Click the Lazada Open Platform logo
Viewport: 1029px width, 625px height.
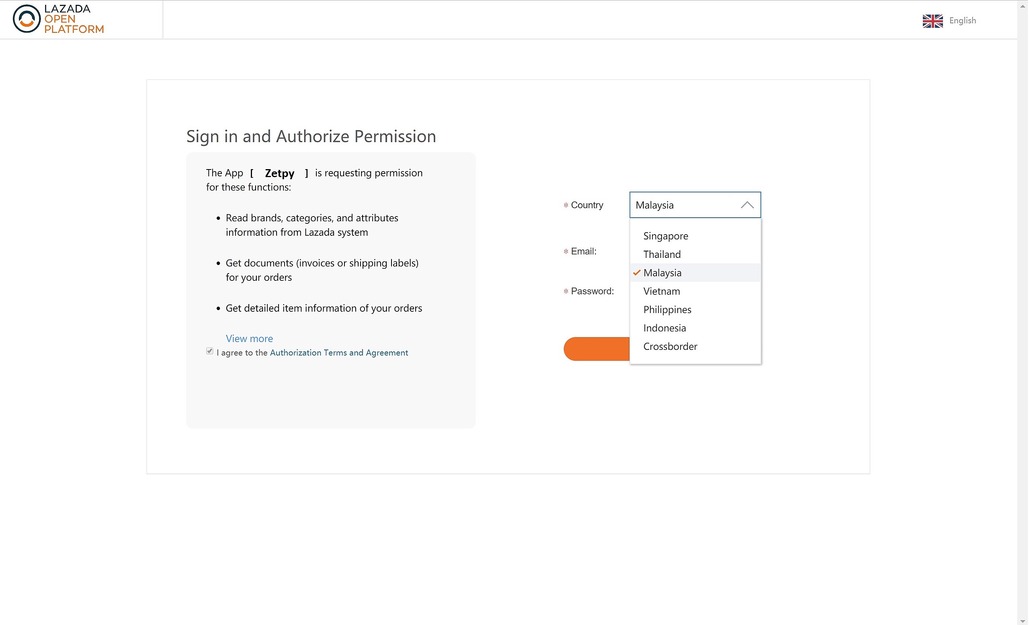coord(58,19)
